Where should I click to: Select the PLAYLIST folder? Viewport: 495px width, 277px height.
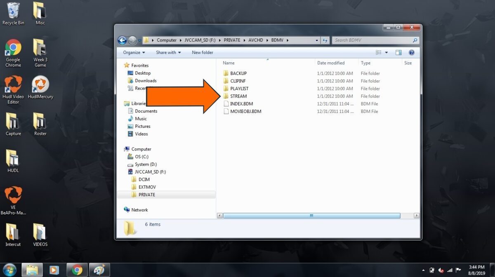click(239, 89)
